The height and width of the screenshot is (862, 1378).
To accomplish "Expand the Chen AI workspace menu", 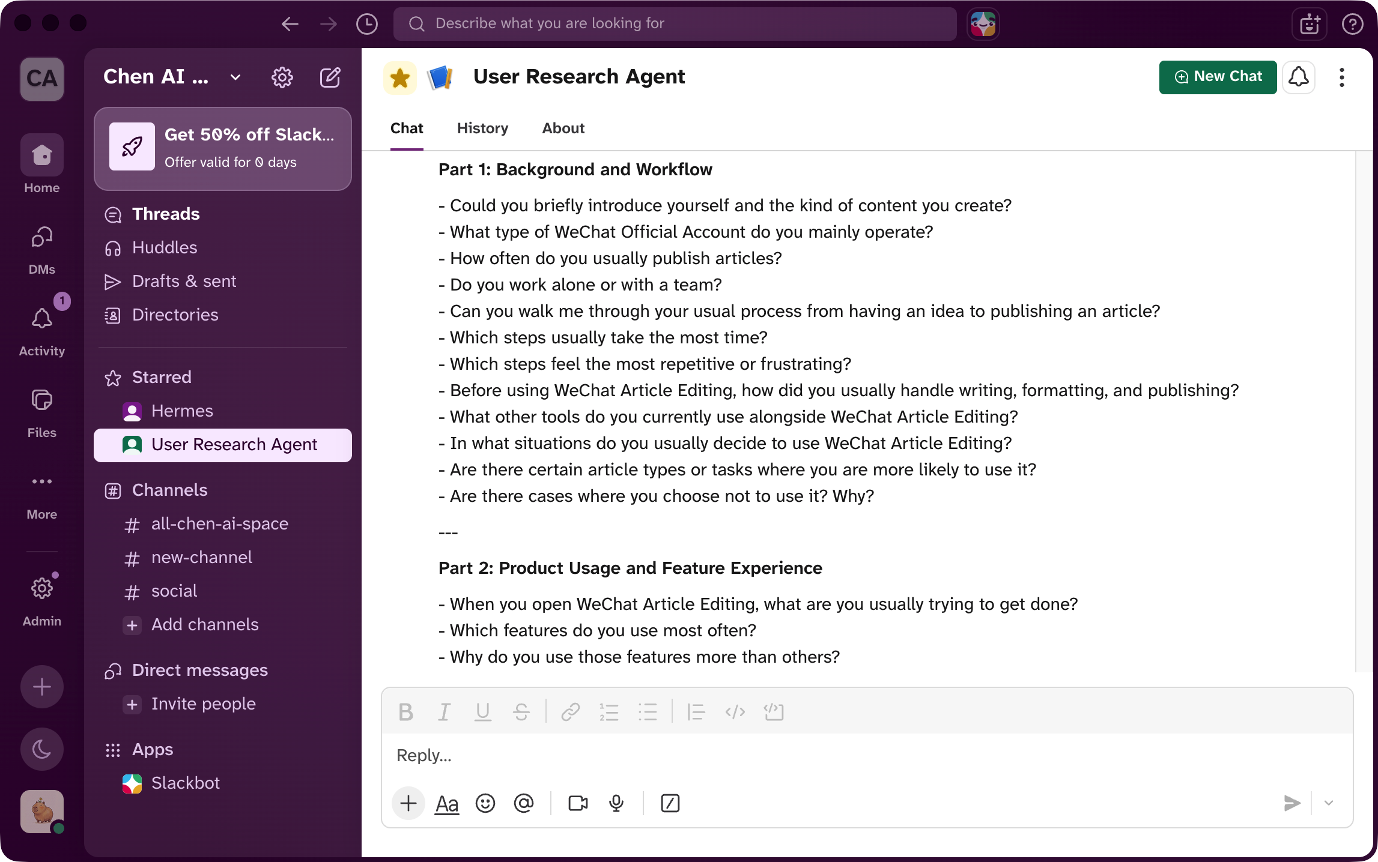I will click(x=172, y=77).
